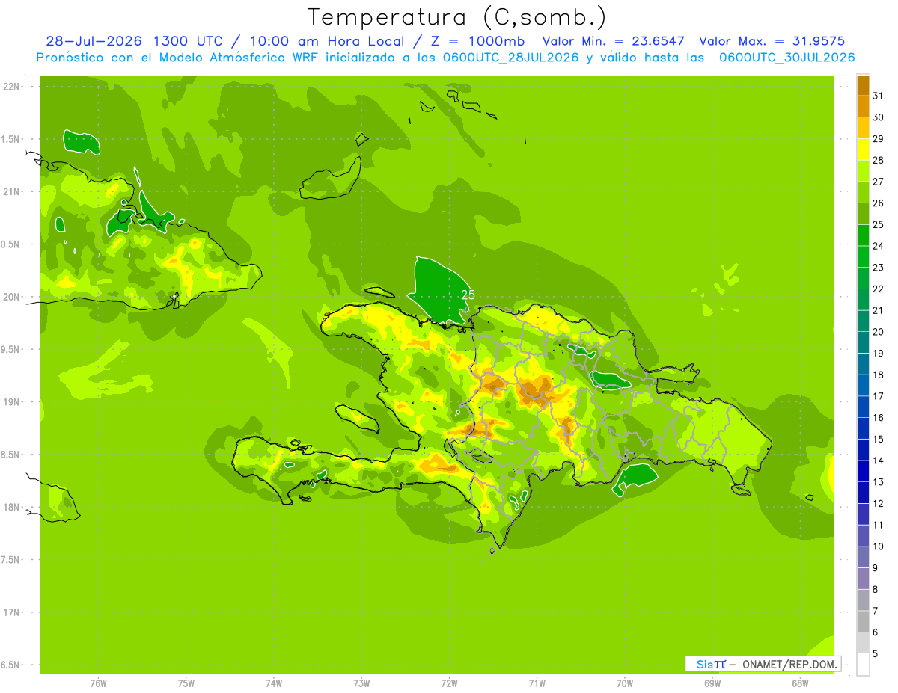The image size is (898, 693).
Task: Click legend swatch between 24 and 25
Action: point(863,235)
